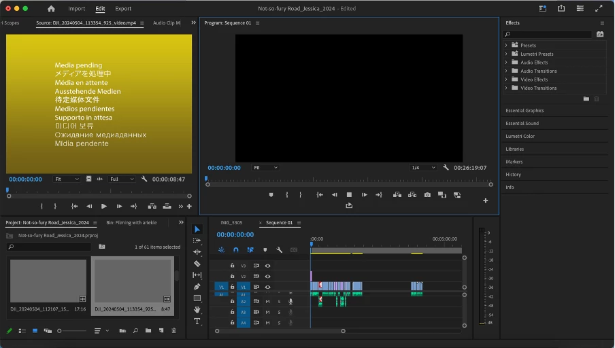
Task: Switch to the Export tab
Action: tap(123, 9)
